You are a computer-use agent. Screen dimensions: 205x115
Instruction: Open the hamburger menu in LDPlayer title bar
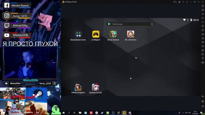tap(187, 2)
